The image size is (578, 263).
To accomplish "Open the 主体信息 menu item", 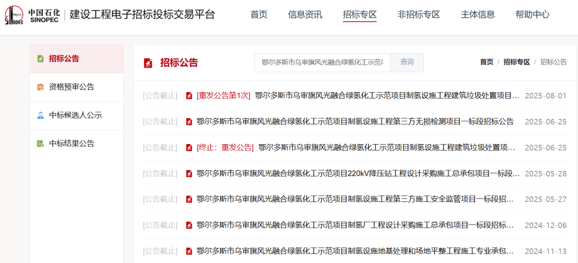I will click(x=478, y=15).
